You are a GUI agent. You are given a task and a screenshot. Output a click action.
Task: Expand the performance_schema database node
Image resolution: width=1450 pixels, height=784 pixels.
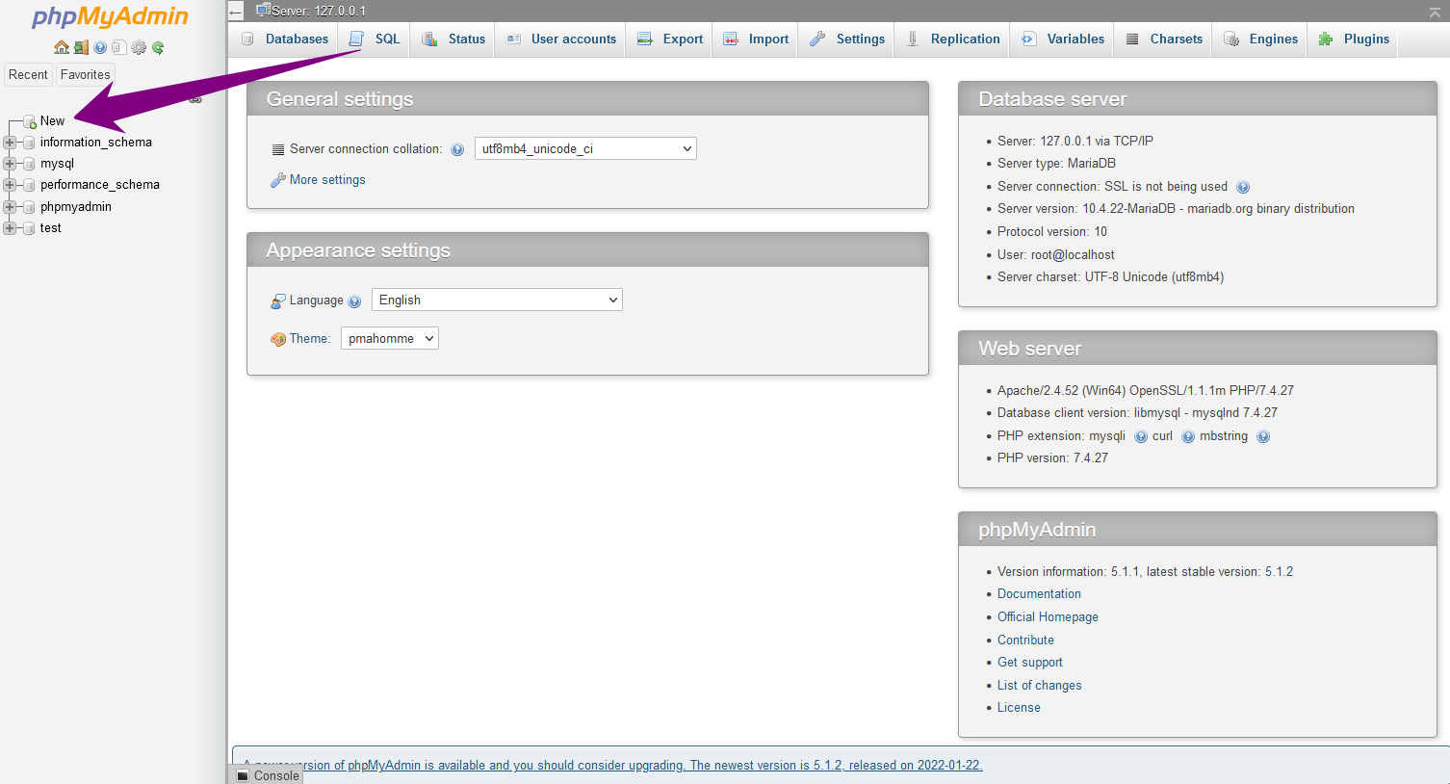point(10,185)
